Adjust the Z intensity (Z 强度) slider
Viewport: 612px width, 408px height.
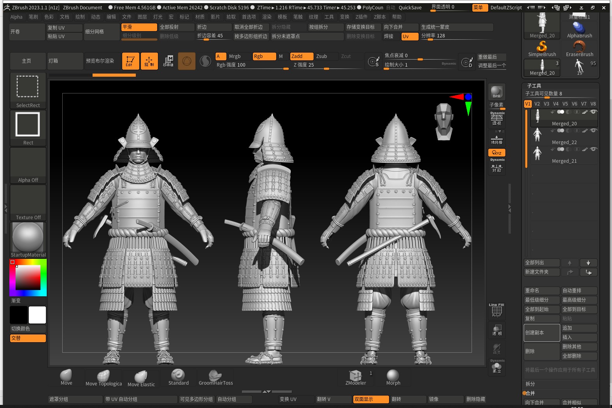(327, 65)
